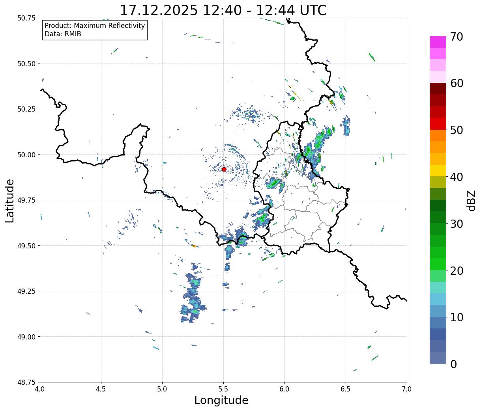
Task: Click the 'Product: Maximum Reflectivity' legend text
Action: point(95,26)
